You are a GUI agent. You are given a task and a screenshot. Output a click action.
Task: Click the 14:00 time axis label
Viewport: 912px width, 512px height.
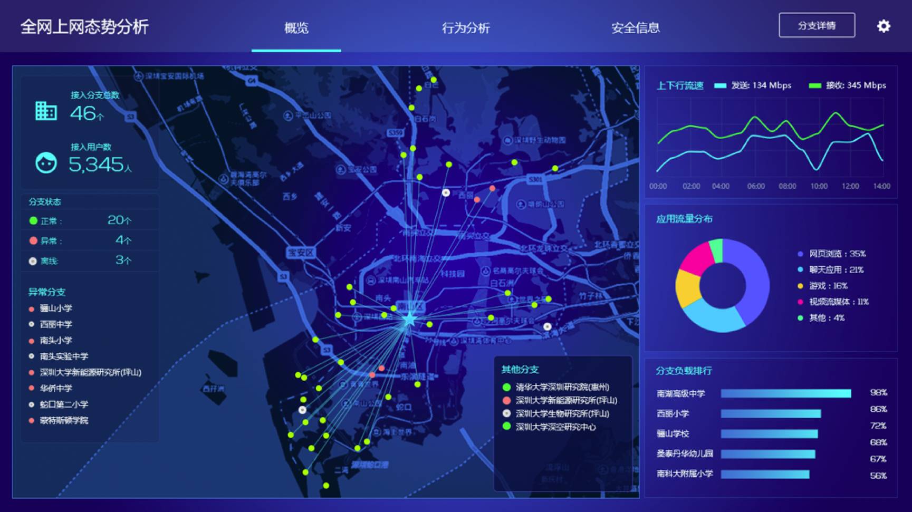[881, 186]
